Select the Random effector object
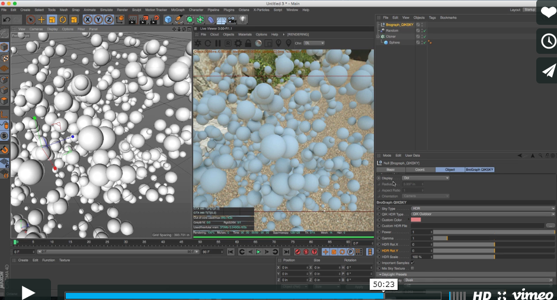This screenshot has height=300, width=557. pyautogui.click(x=392, y=31)
